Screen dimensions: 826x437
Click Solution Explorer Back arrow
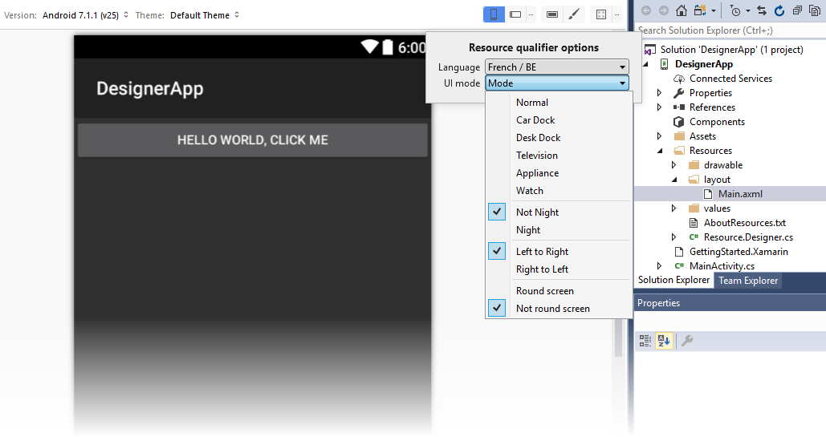tap(646, 10)
